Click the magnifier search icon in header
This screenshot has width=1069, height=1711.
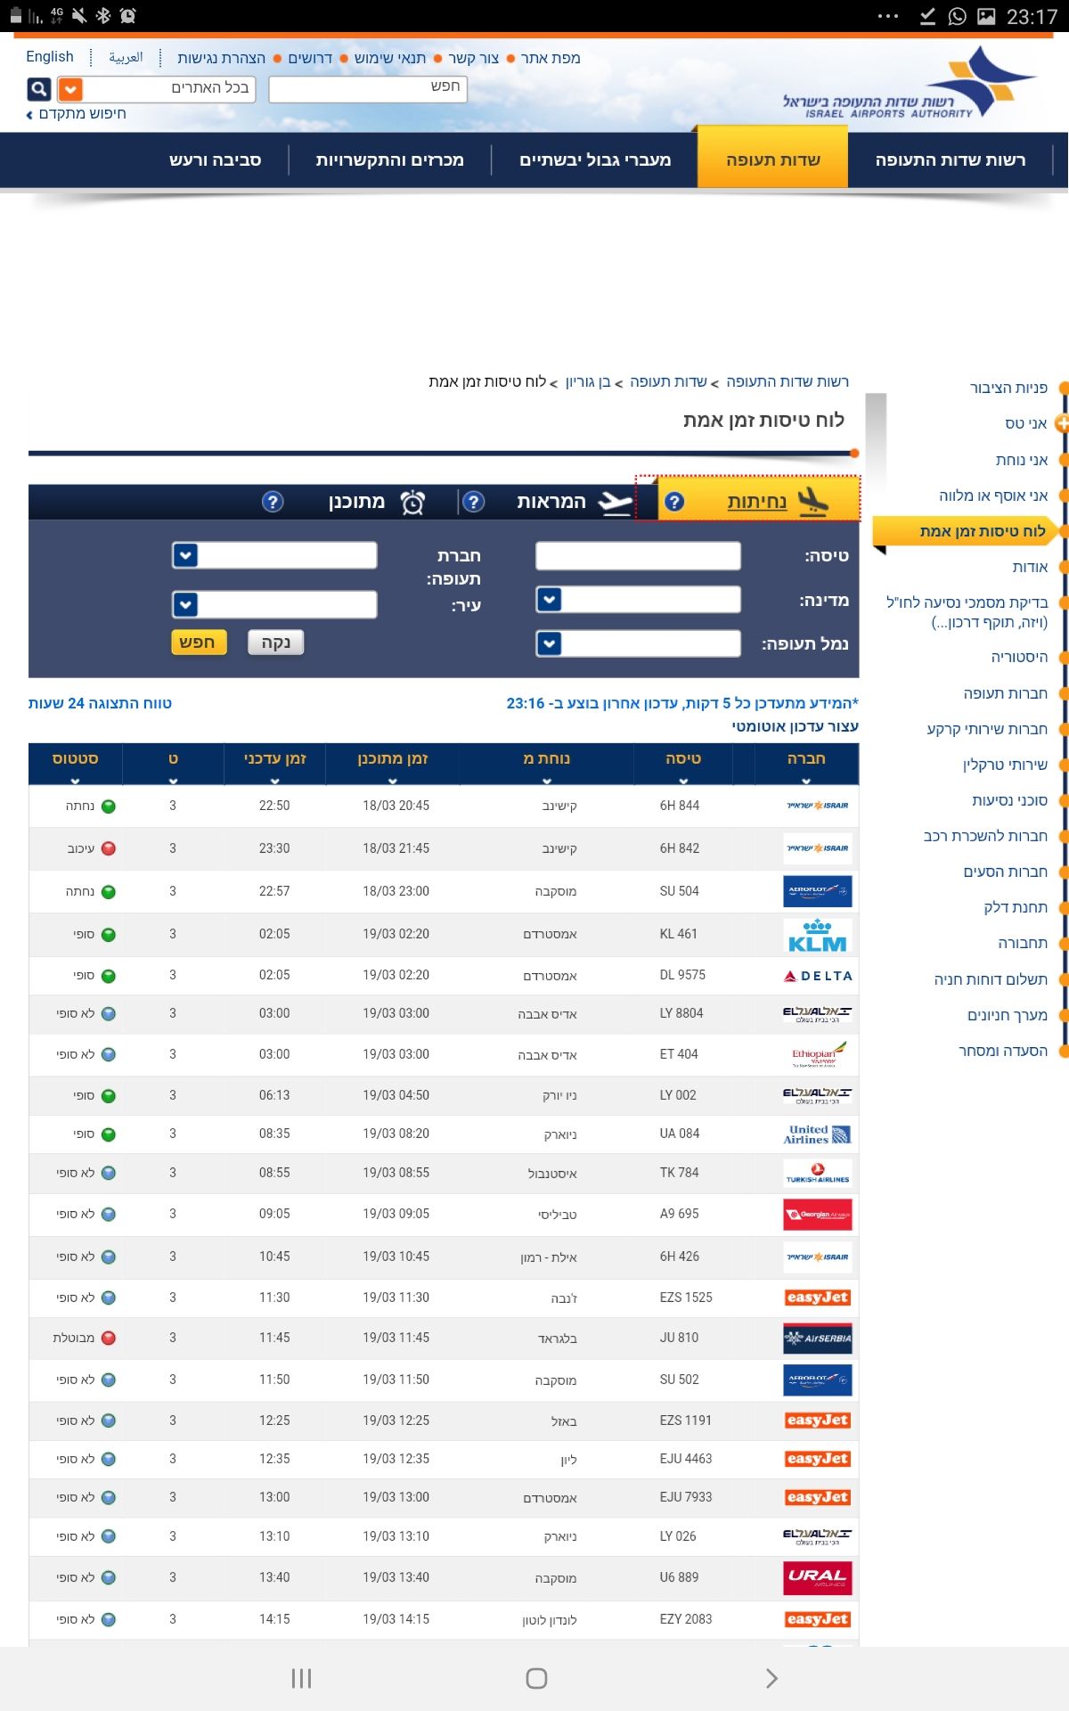point(39,89)
